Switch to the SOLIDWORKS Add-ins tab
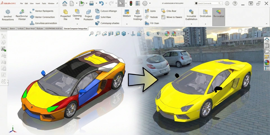 (x=53, y=29)
